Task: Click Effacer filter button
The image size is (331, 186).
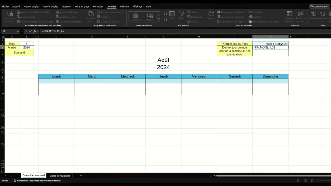Action: pos(192,12)
